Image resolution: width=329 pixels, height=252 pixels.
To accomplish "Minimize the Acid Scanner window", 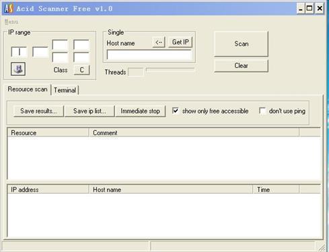I will click(301, 9).
